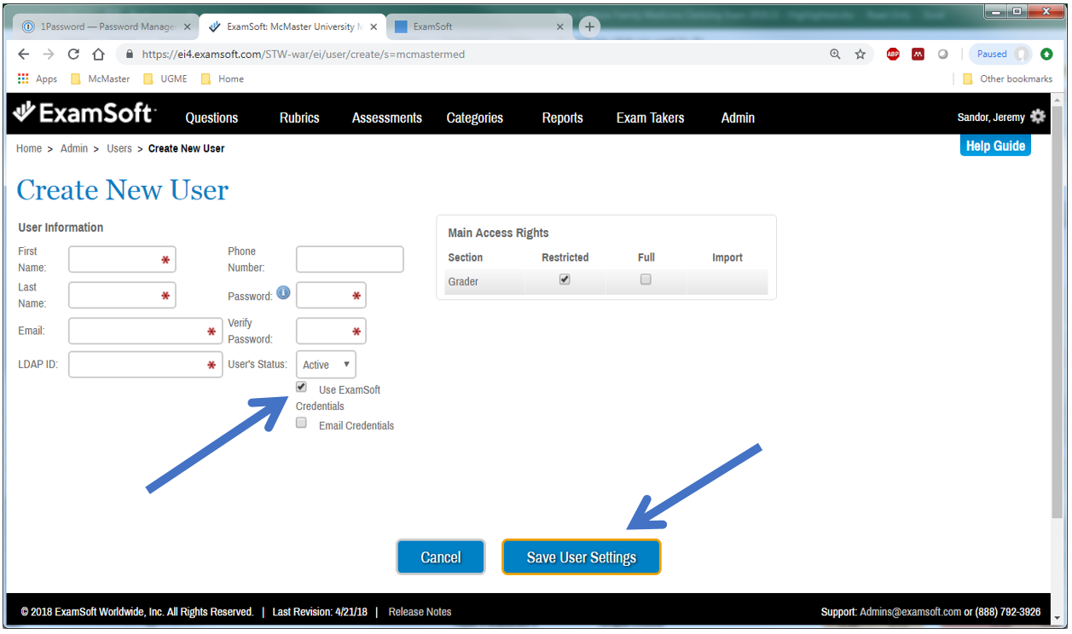Go to Users breadcrumb link

click(119, 148)
